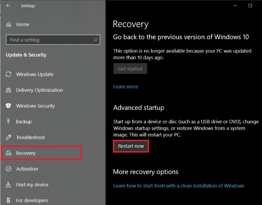Click the back arrow at top left
The width and height of the screenshot is (262, 205).
click(x=9, y=6)
